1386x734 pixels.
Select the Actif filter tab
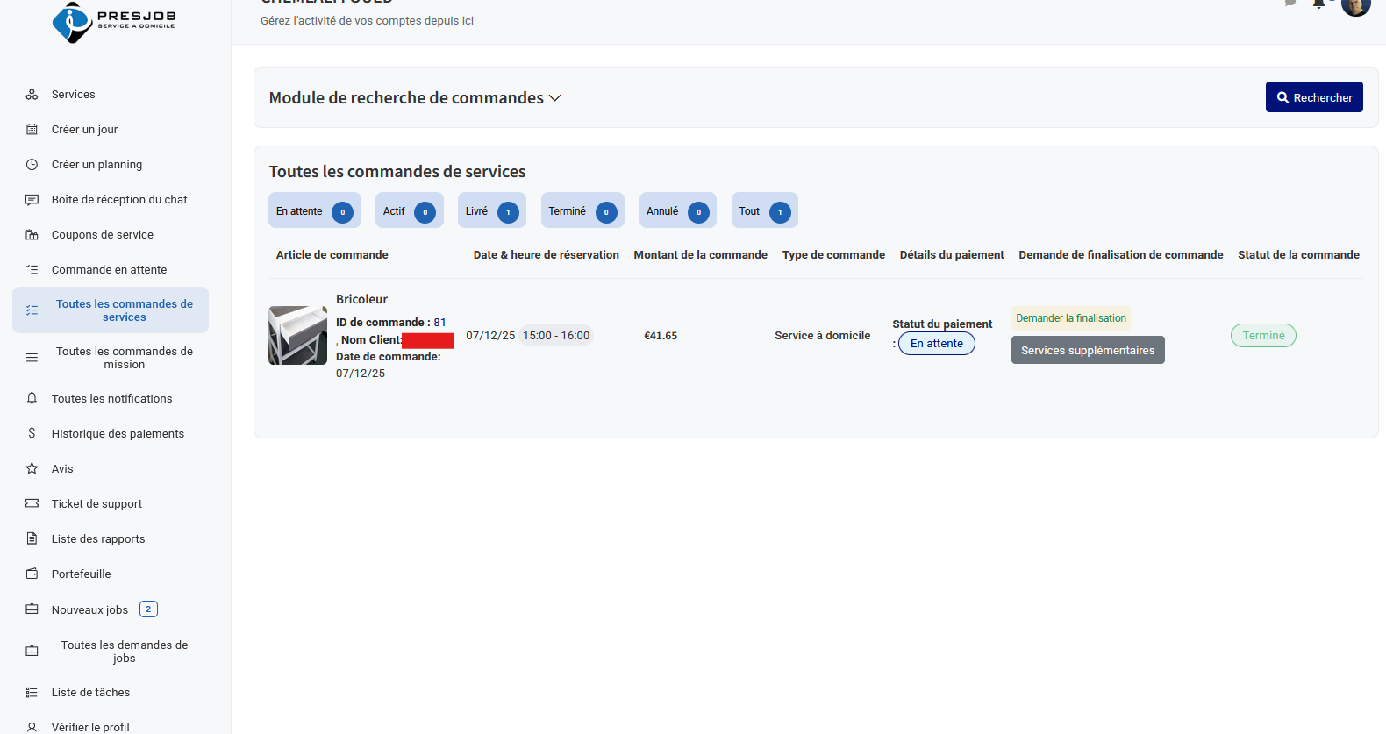point(410,210)
